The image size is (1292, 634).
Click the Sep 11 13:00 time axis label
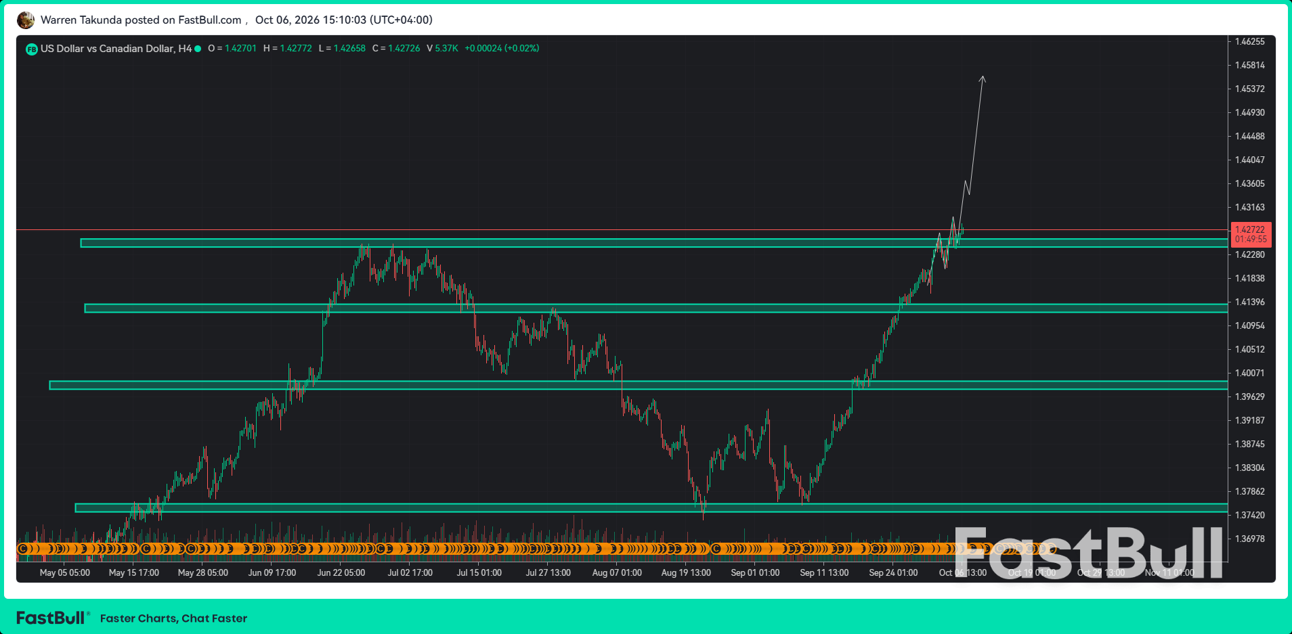pyautogui.click(x=824, y=572)
